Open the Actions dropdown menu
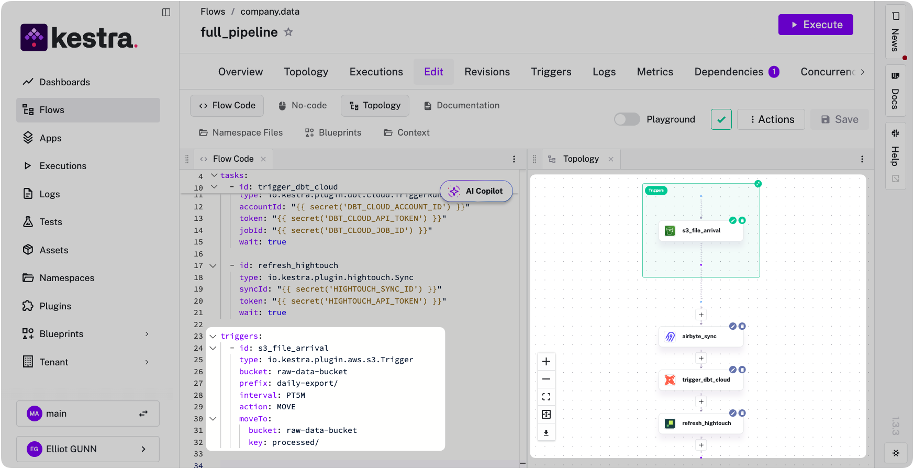 pos(771,119)
